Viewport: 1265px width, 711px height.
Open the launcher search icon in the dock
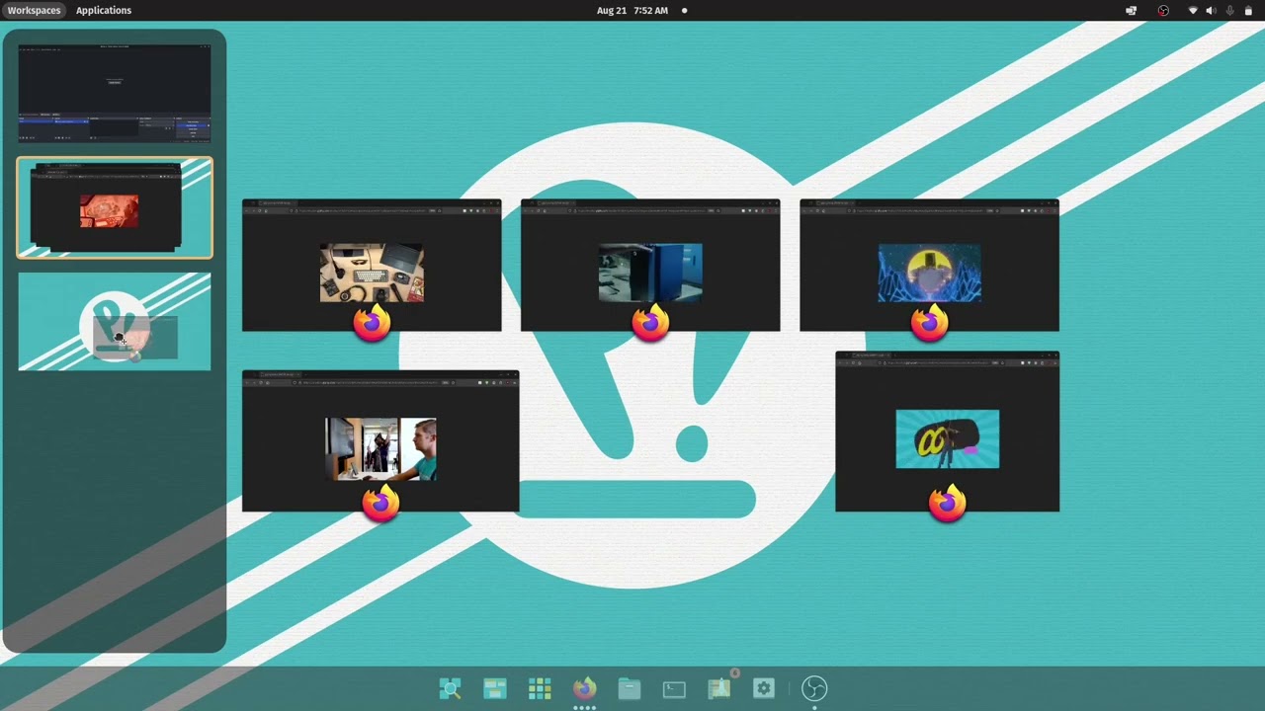(x=451, y=688)
